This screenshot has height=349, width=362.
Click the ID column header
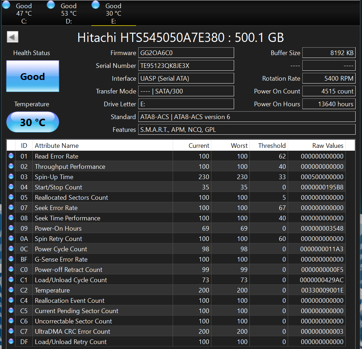point(24,145)
